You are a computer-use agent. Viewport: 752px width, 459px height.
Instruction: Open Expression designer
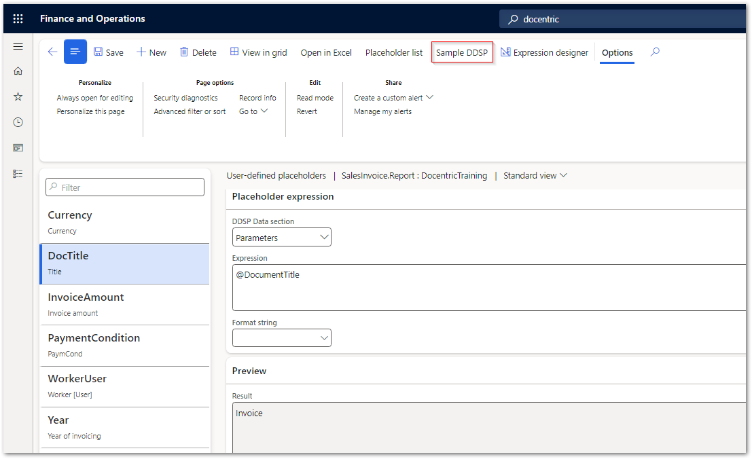pos(544,52)
